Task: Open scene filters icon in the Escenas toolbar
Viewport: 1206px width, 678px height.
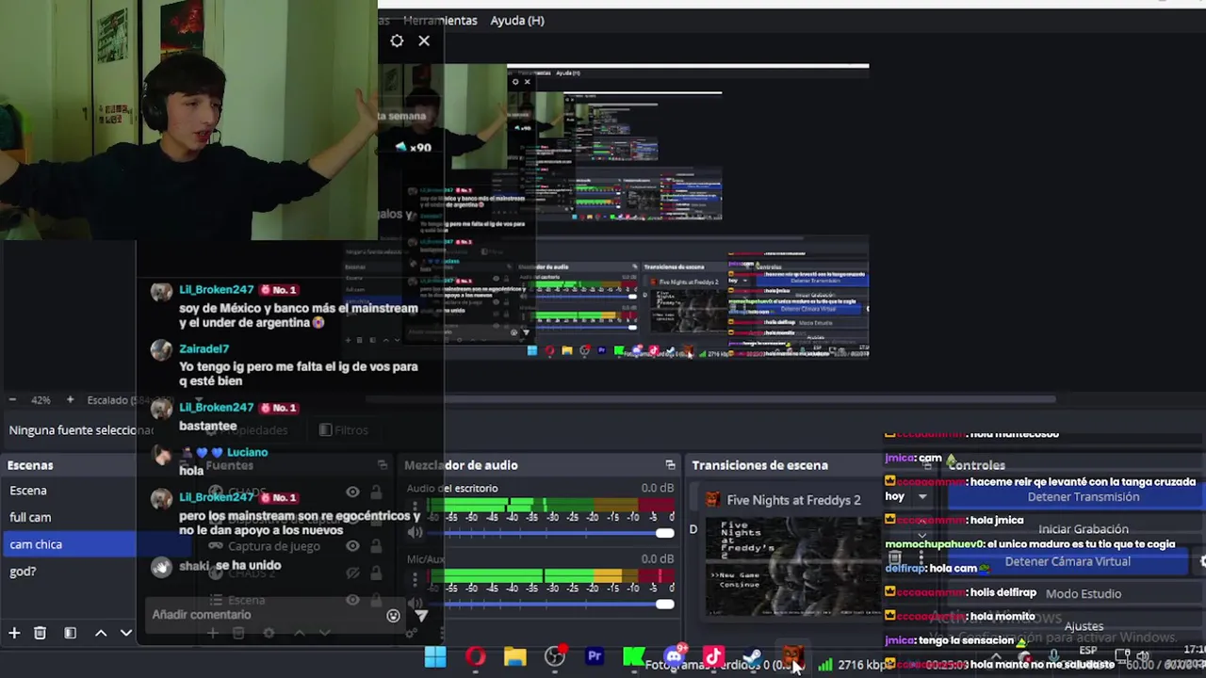Action: [x=70, y=634]
